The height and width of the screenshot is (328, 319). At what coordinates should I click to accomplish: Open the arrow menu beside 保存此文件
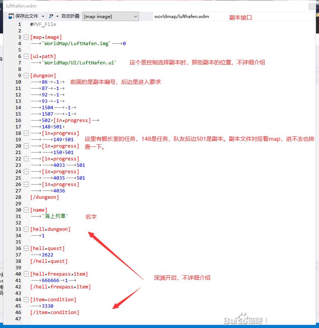pyautogui.click(x=43, y=16)
